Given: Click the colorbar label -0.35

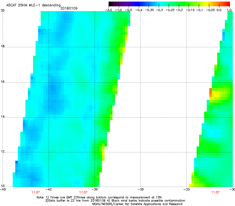Looking at the screenshot, I should coord(150,10).
